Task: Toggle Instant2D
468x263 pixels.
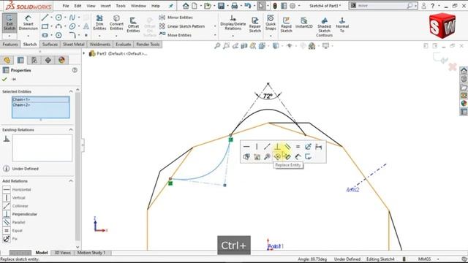Action: (304, 23)
